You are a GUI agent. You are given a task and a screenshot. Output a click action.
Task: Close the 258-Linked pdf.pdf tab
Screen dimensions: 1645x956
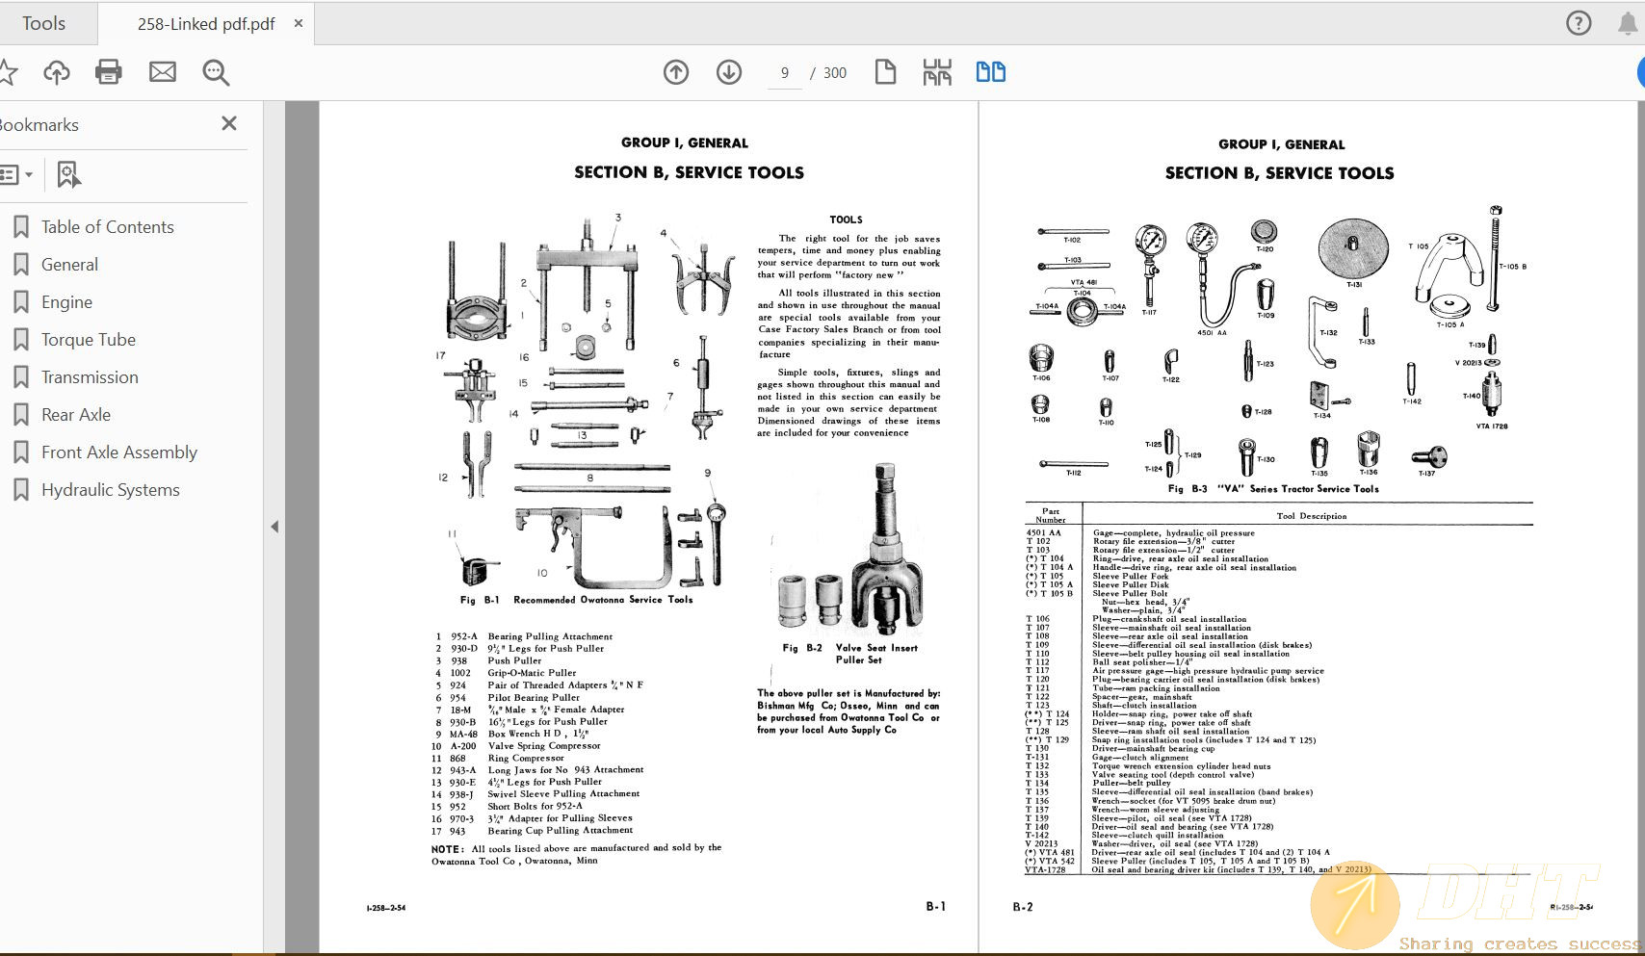coord(299,23)
